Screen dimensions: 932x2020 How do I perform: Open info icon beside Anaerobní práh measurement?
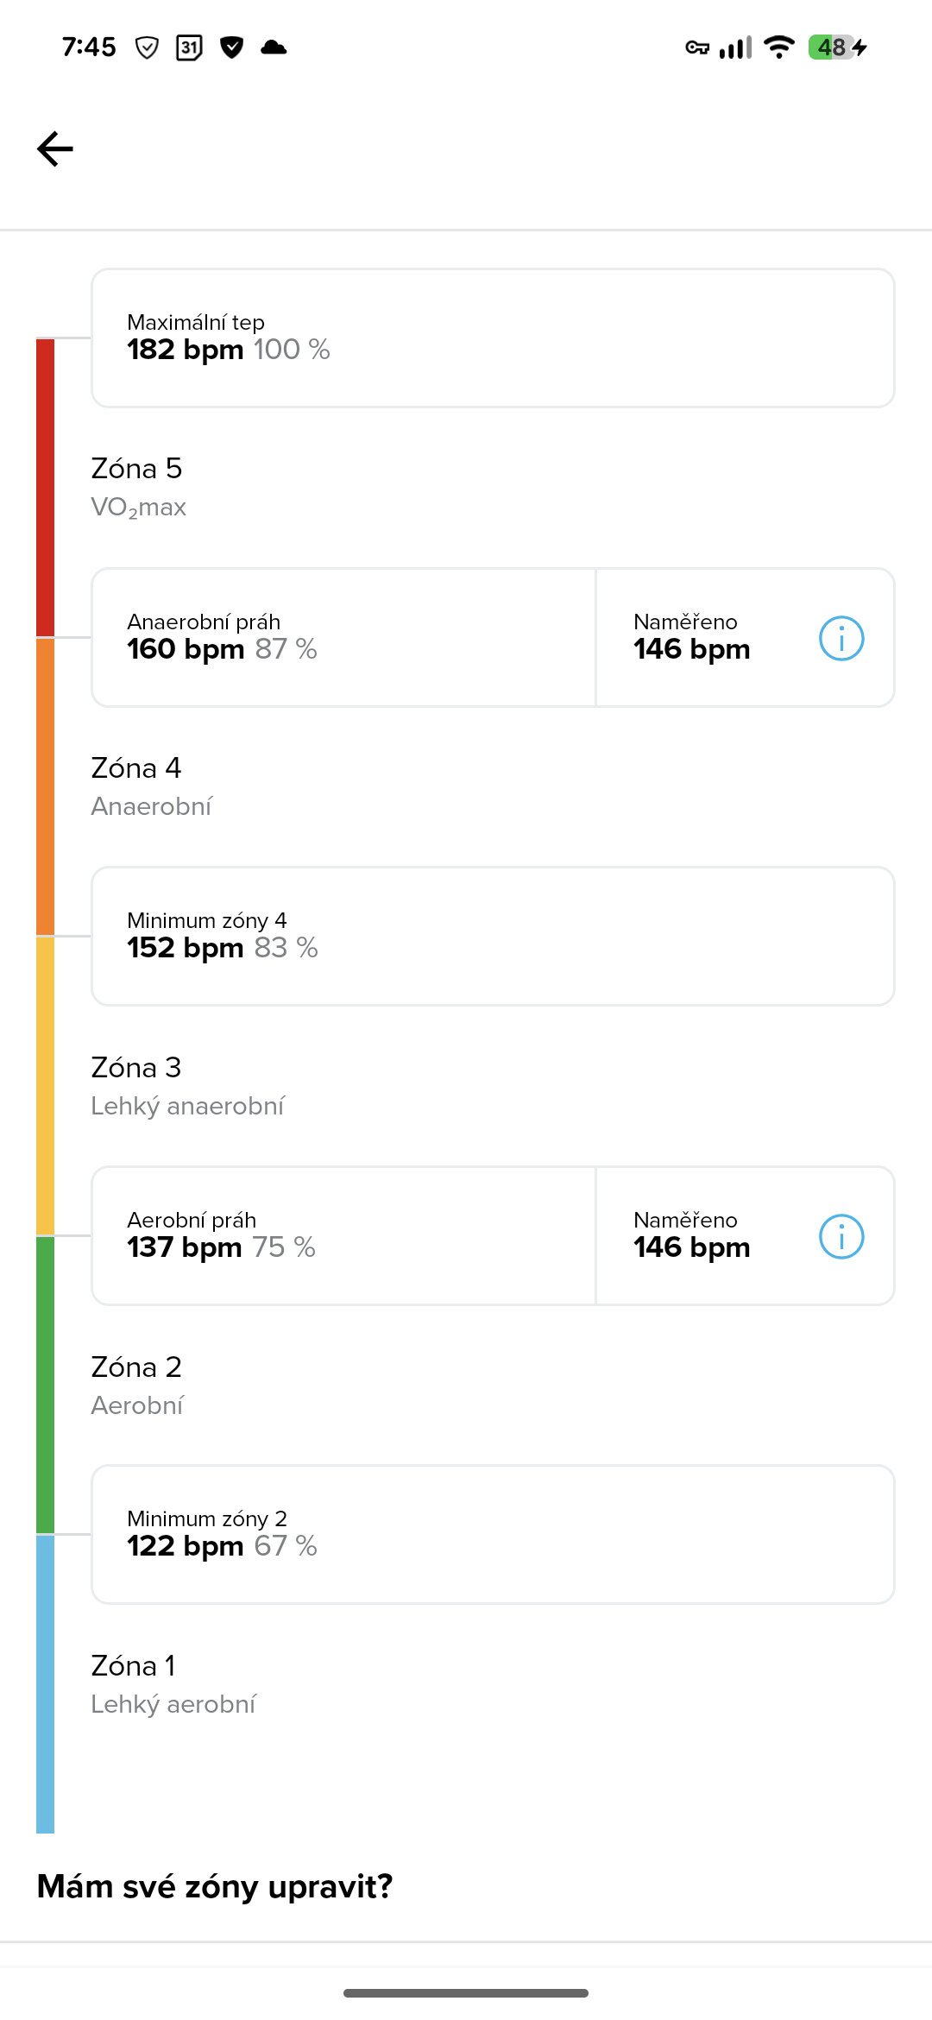click(841, 639)
